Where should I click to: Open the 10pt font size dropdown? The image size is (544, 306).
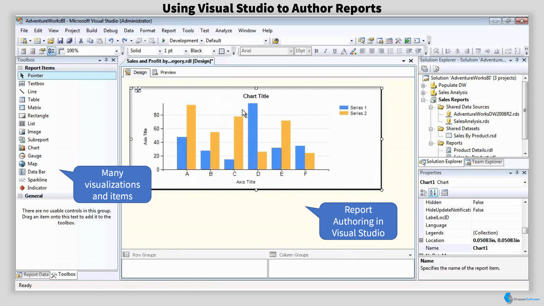tap(309, 51)
